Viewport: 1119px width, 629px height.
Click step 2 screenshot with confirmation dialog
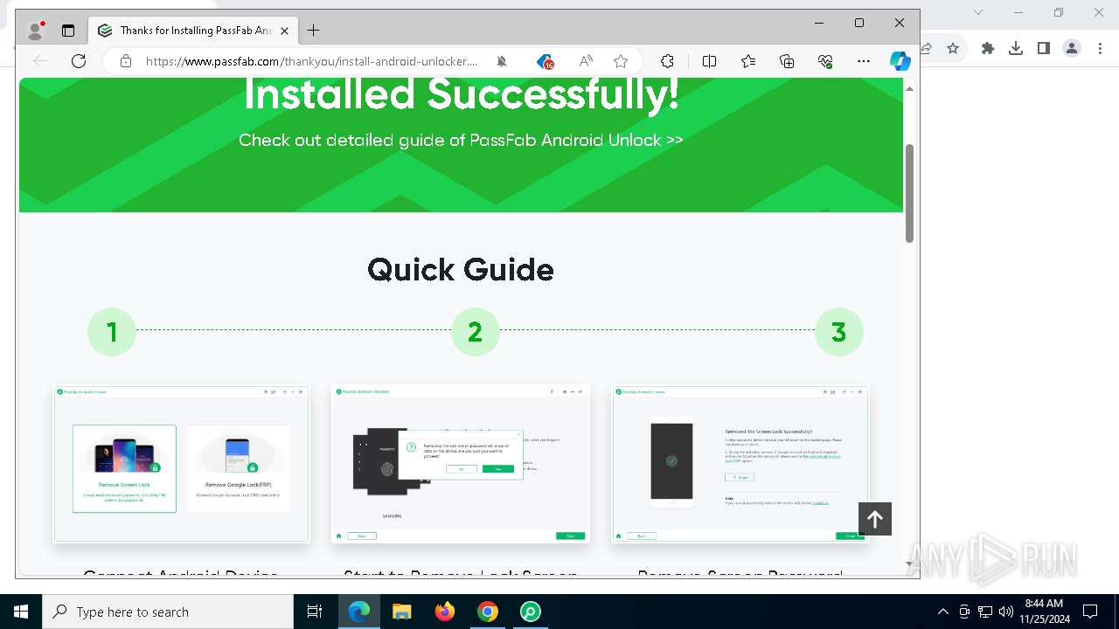[x=461, y=464]
